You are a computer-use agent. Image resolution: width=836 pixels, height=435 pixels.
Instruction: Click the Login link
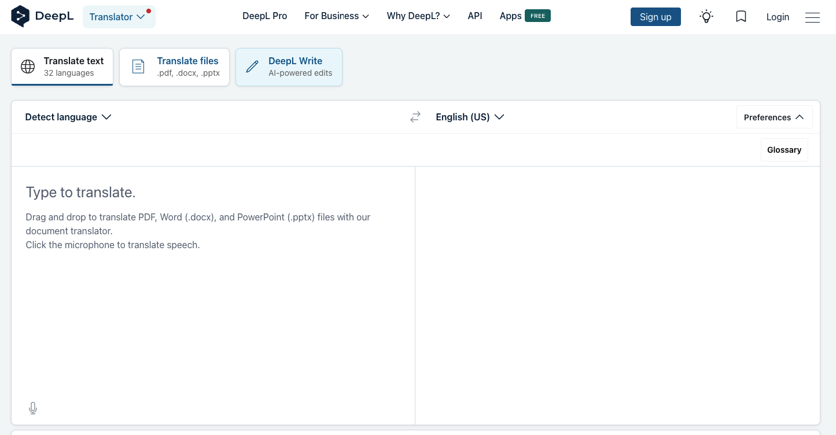(778, 17)
